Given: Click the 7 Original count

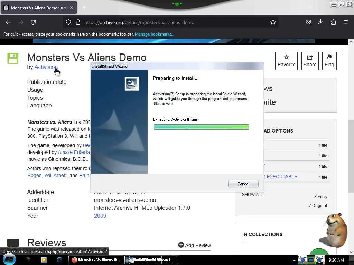Looking at the screenshot, I should tap(318, 206).
